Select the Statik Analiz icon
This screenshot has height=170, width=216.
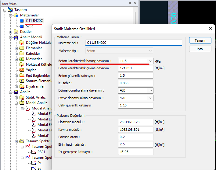click(x=22, y=97)
